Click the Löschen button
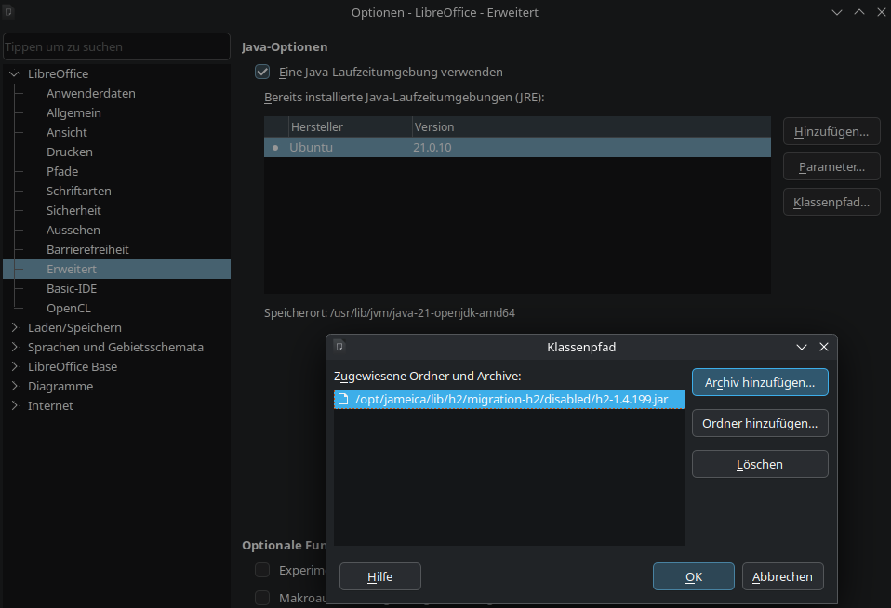 pyautogui.click(x=760, y=464)
